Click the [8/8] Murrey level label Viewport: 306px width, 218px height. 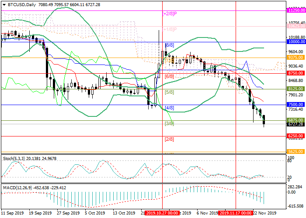[x=170, y=45]
